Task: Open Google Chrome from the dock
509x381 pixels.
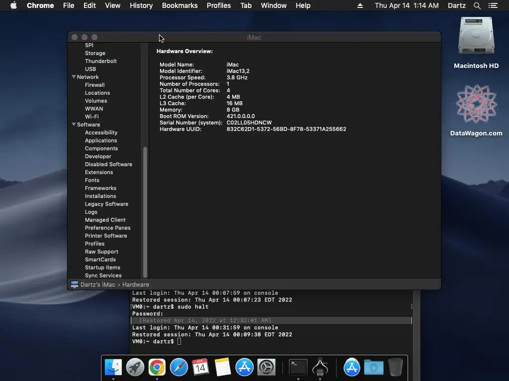Action: (x=157, y=367)
